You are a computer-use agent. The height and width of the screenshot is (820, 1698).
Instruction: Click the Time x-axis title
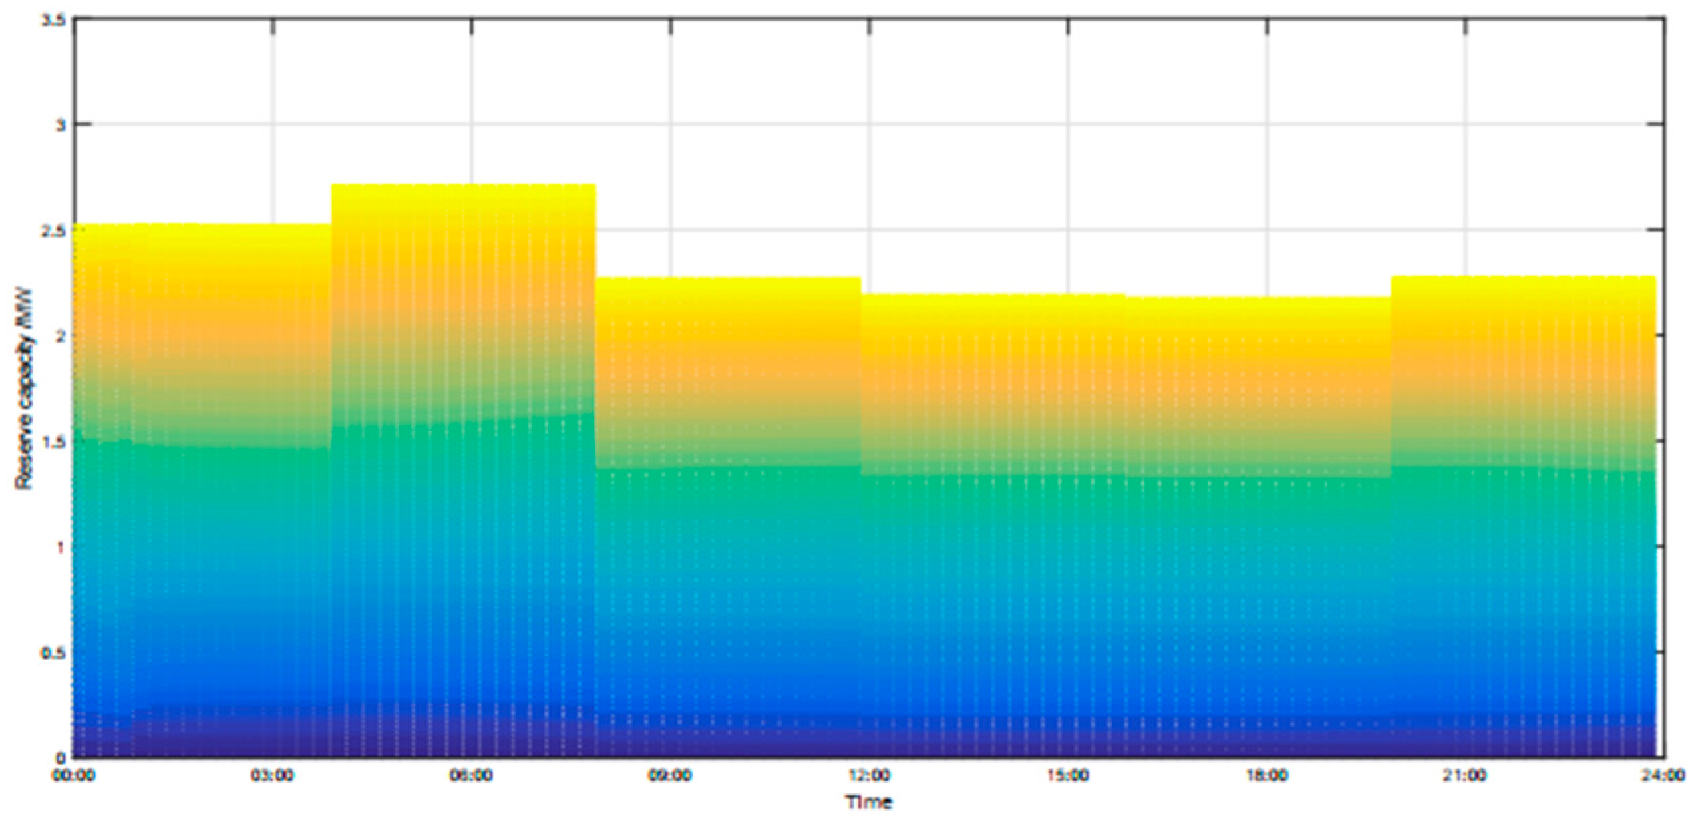(x=869, y=802)
